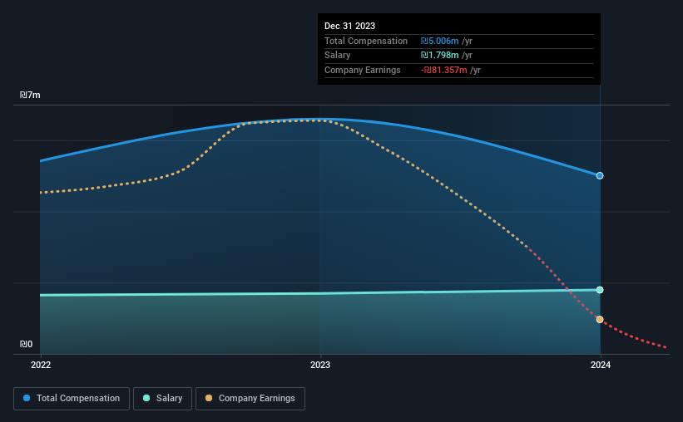Click the blue dot in Total Compensation legend

pos(27,398)
